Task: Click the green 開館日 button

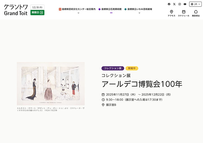Action: coord(37,13)
